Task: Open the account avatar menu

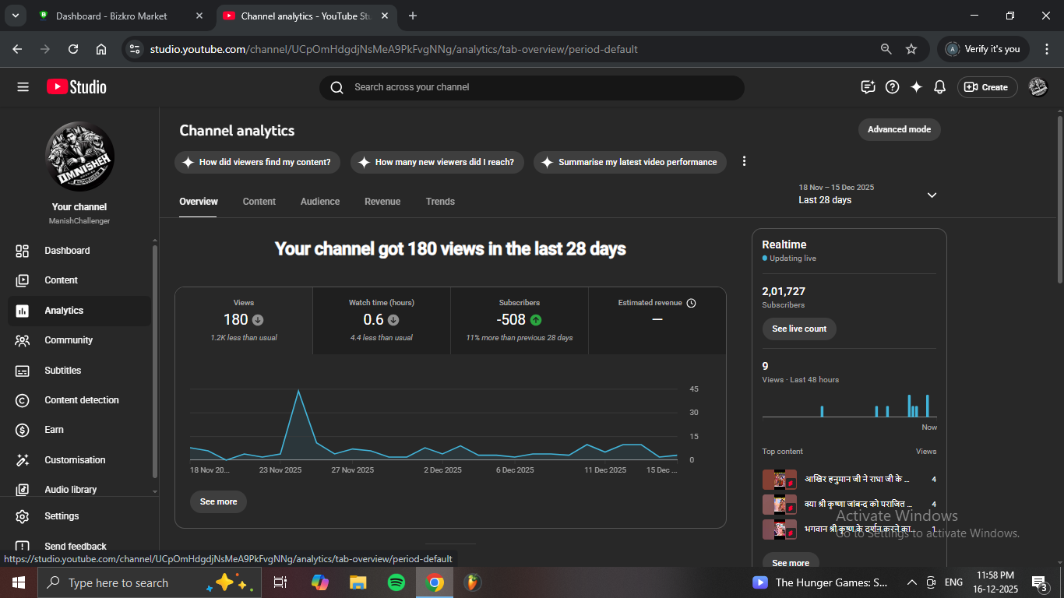Action: (x=1038, y=87)
